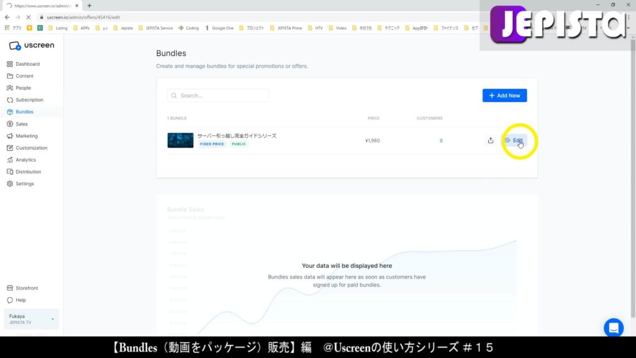Click the bundle search field
The width and height of the screenshot is (636, 358).
218,95
